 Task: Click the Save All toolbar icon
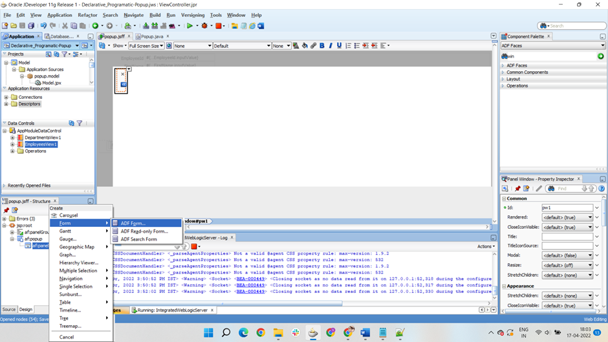[x=31, y=26]
